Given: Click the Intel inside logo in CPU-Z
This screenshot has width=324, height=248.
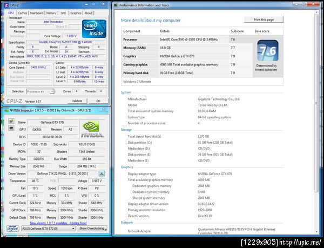Looking at the screenshot, I should 94,29.
